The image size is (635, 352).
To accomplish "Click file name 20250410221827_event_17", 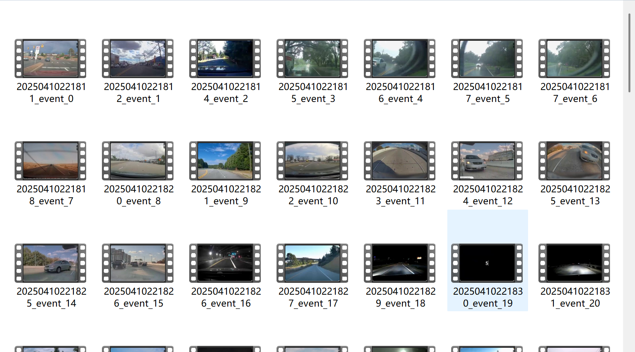I will [313, 297].
